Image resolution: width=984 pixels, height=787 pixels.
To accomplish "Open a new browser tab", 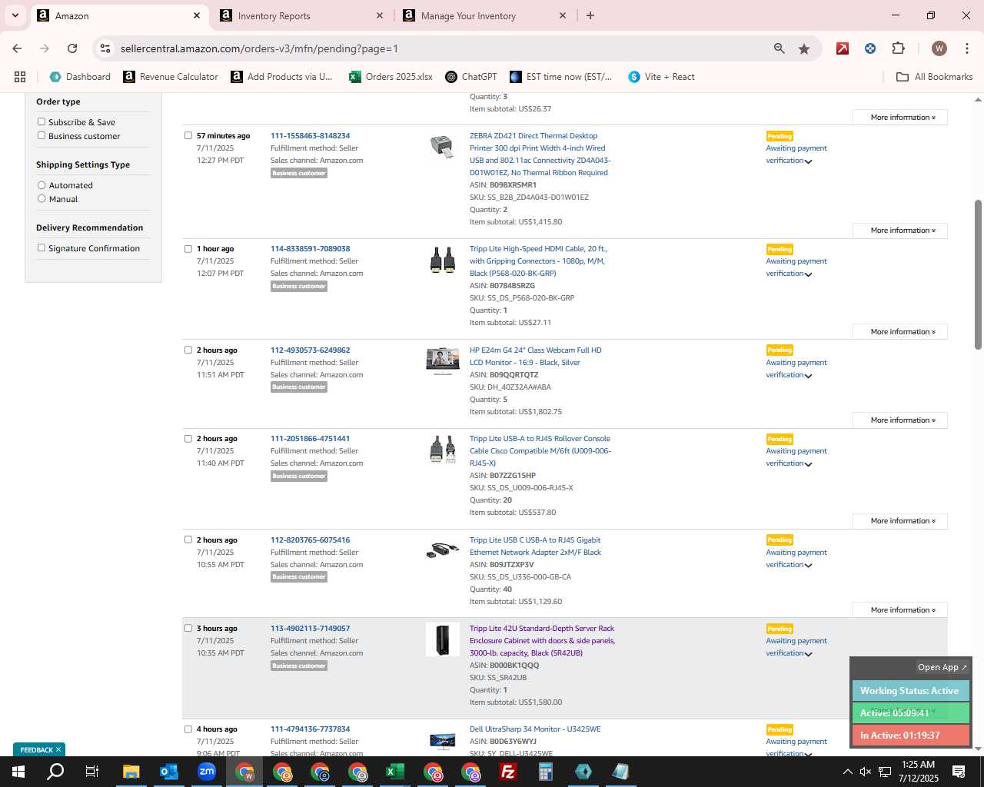I will point(590,15).
